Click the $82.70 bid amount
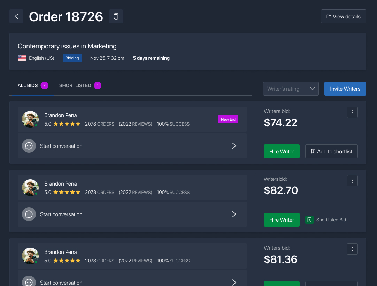377x286 pixels. click(x=281, y=190)
